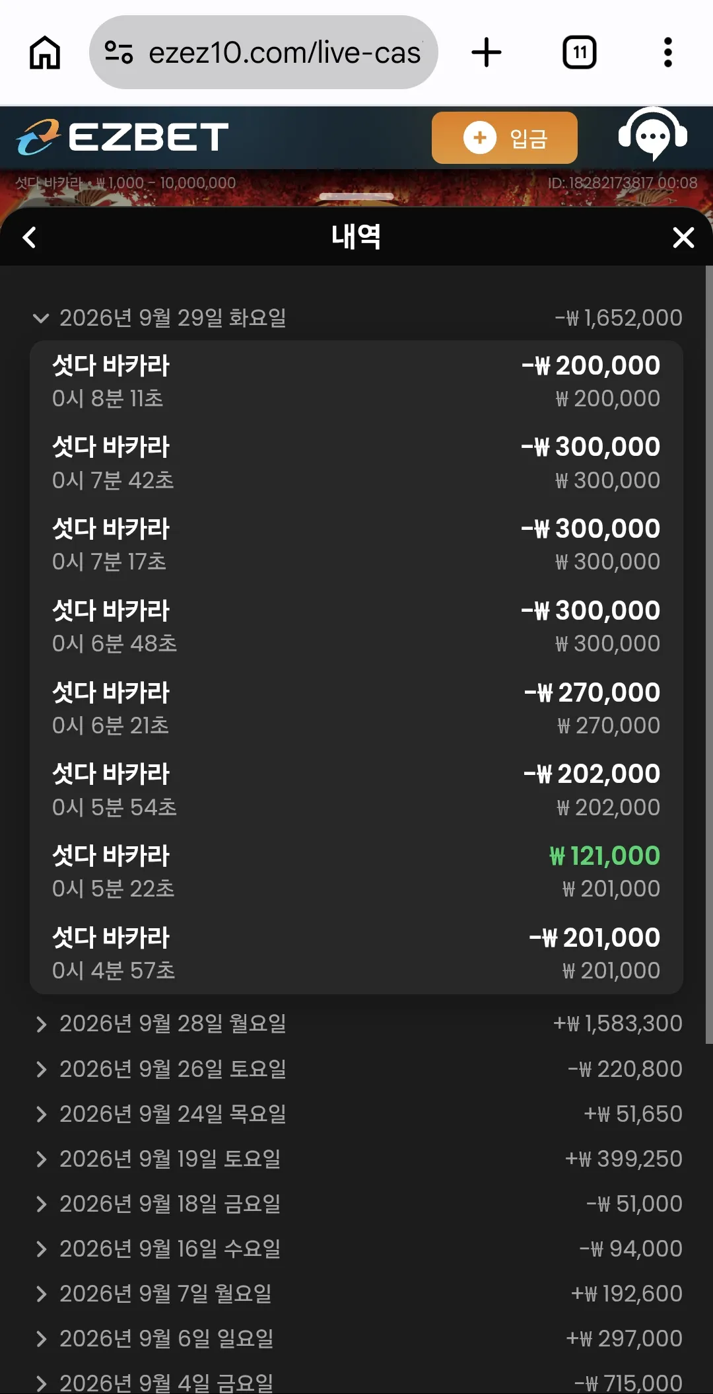Open site settings icon in address bar
The image size is (713, 1394).
tap(119, 52)
